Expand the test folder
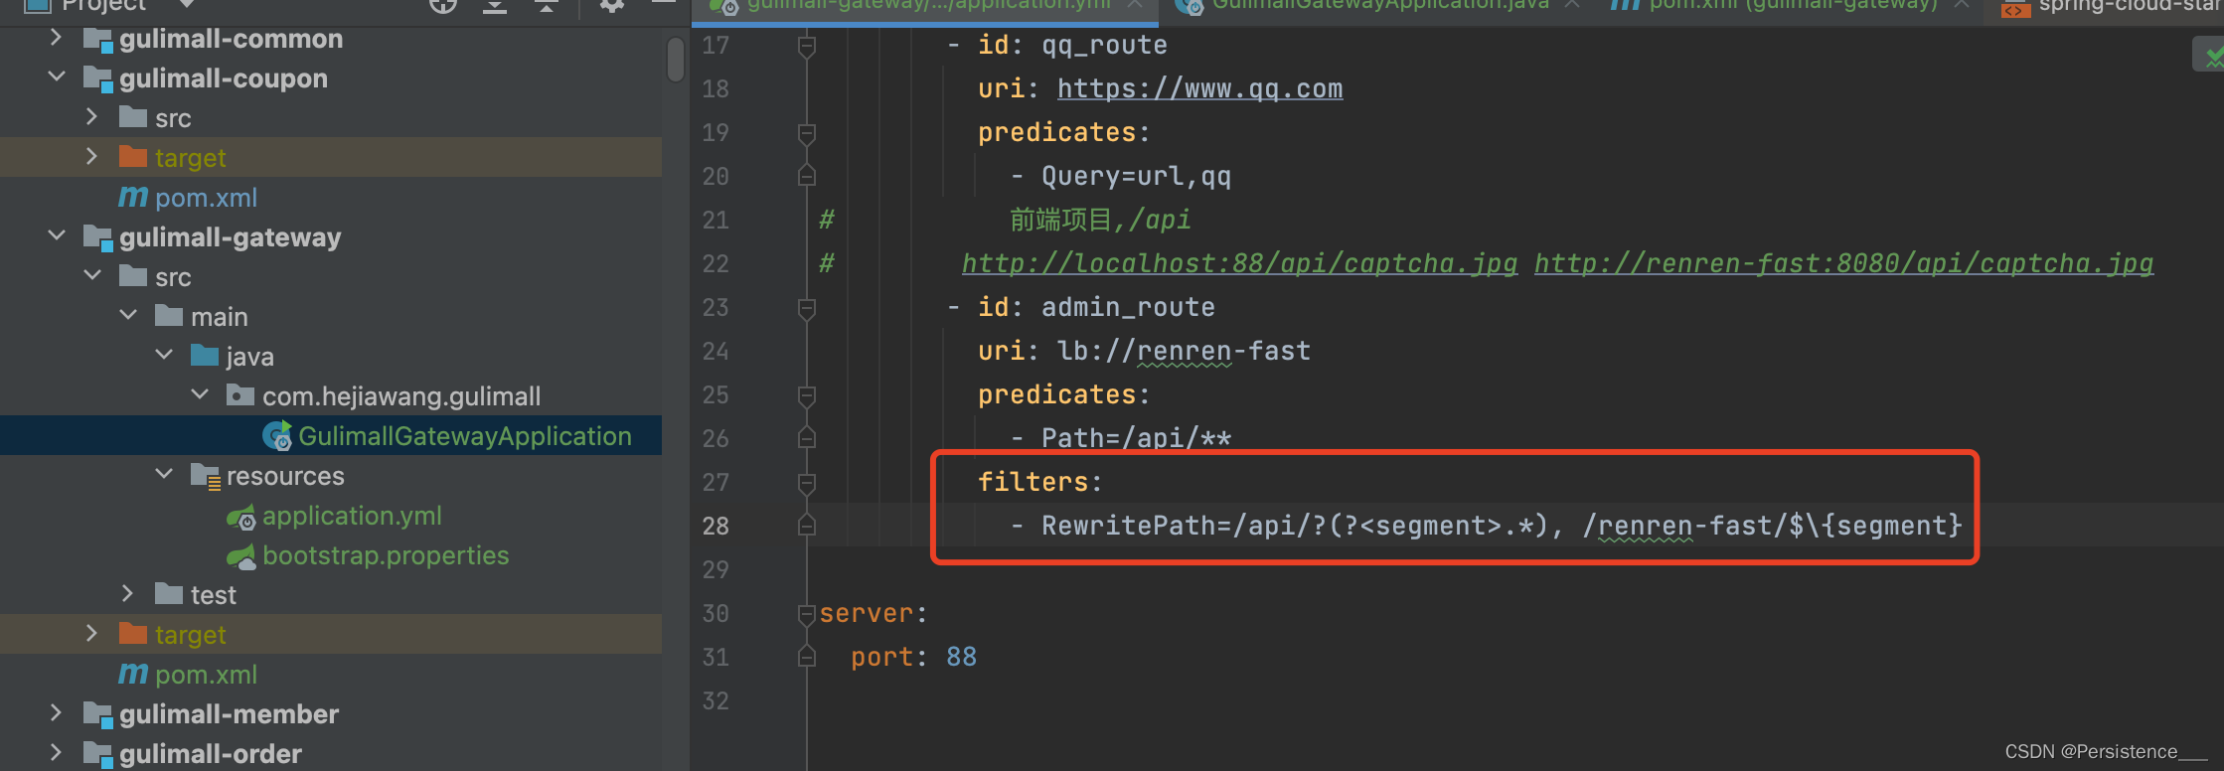Viewport: 2224px width, 771px height. pos(128,593)
